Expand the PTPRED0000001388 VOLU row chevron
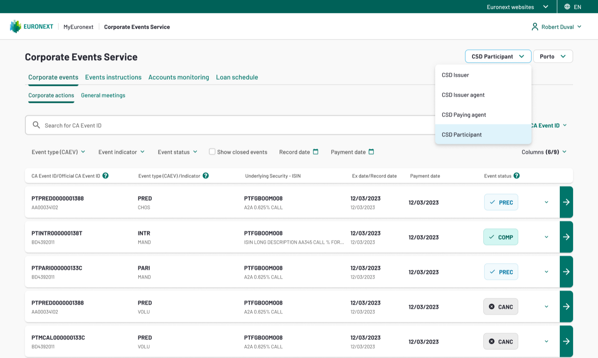The image size is (598, 358). pos(546,307)
